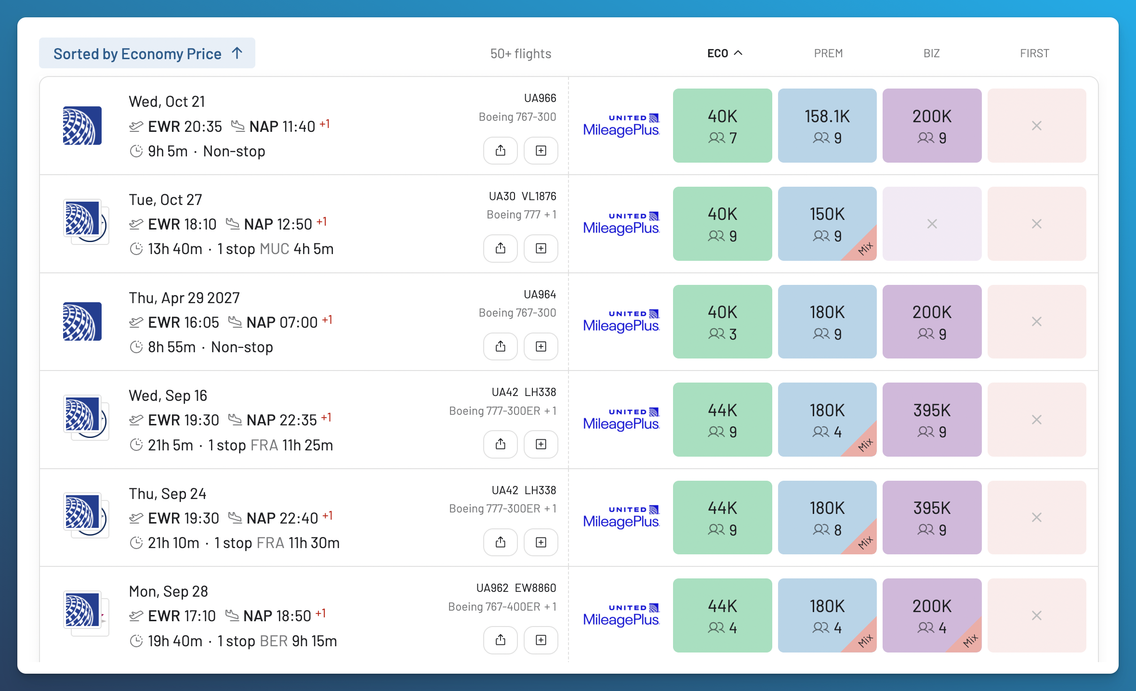Image resolution: width=1136 pixels, height=691 pixels.
Task: Pick 200K business fare on Apr 29 2027
Action: 932,321
